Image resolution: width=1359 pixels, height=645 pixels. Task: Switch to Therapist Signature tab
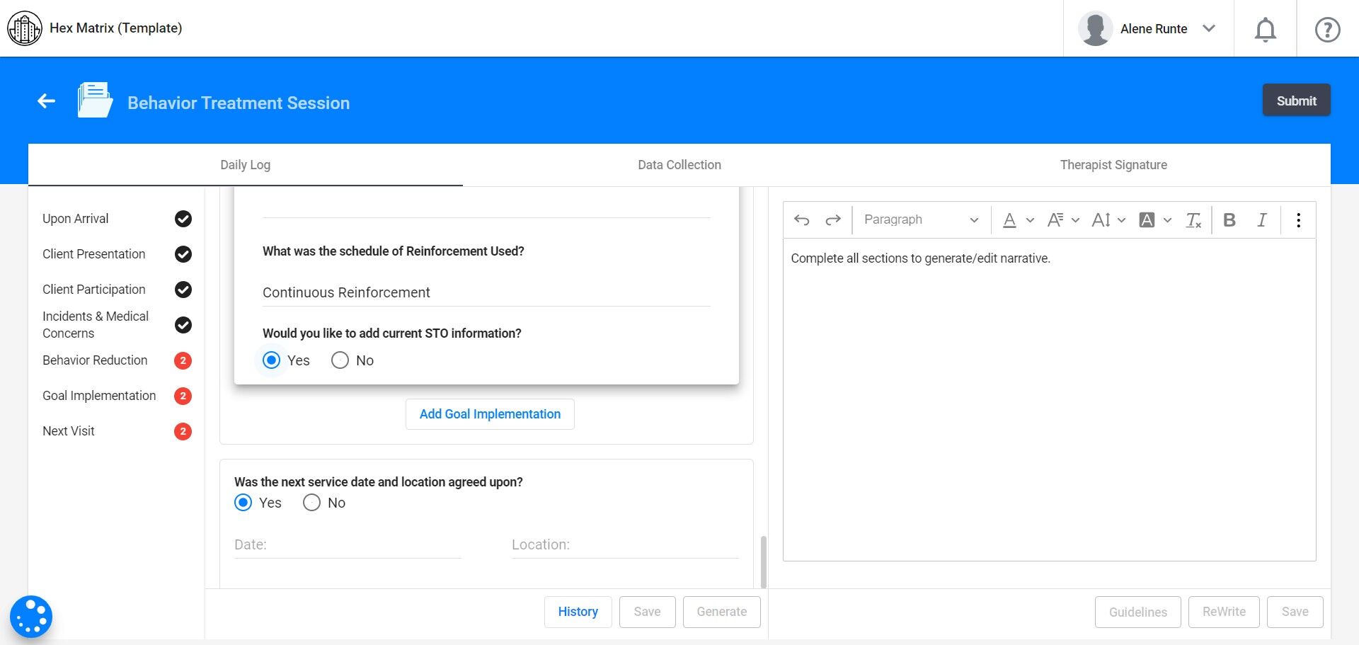click(x=1113, y=165)
